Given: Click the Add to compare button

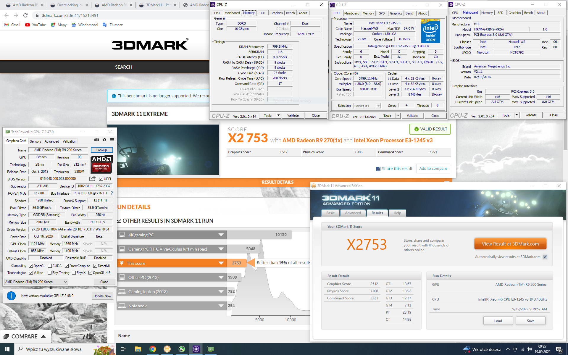Looking at the screenshot, I should click(433, 169).
